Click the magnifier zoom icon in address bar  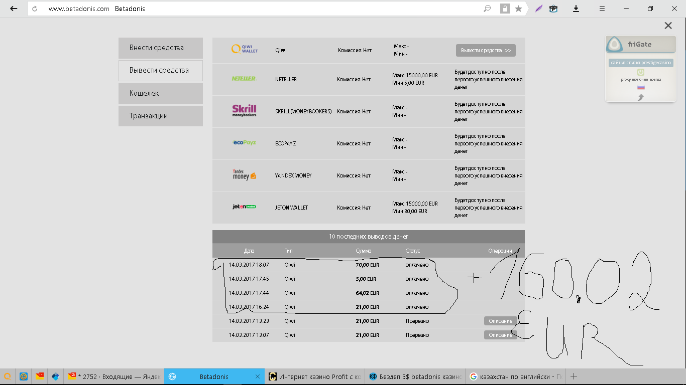(x=487, y=9)
